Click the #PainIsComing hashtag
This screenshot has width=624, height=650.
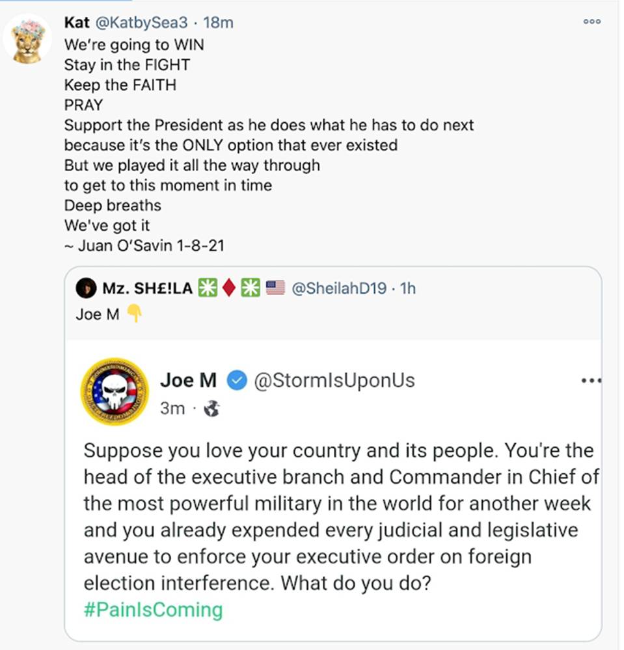[x=153, y=610]
